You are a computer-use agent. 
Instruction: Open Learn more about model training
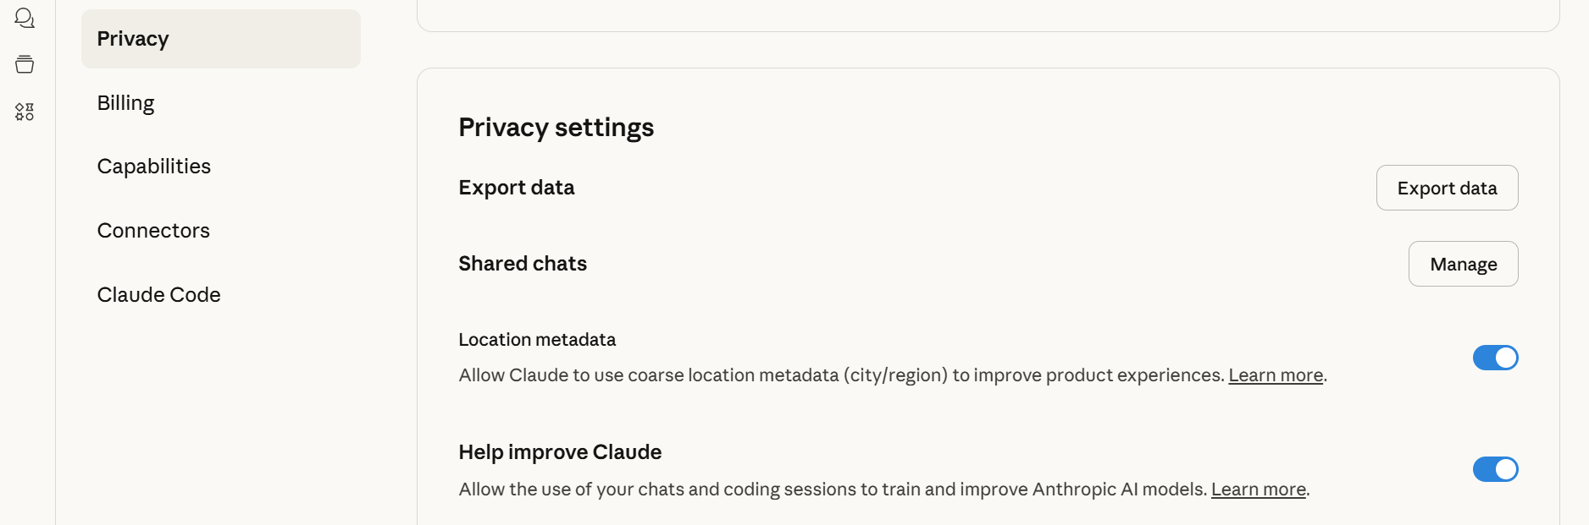[1258, 489]
